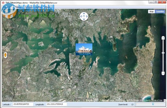Pan the map down with the arrow
The width and height of the screenshot is (167, 108).
84,19
